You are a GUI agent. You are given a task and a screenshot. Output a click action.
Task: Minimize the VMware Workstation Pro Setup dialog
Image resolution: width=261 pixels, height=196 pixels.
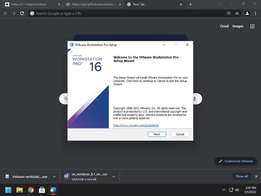point(164,45)
